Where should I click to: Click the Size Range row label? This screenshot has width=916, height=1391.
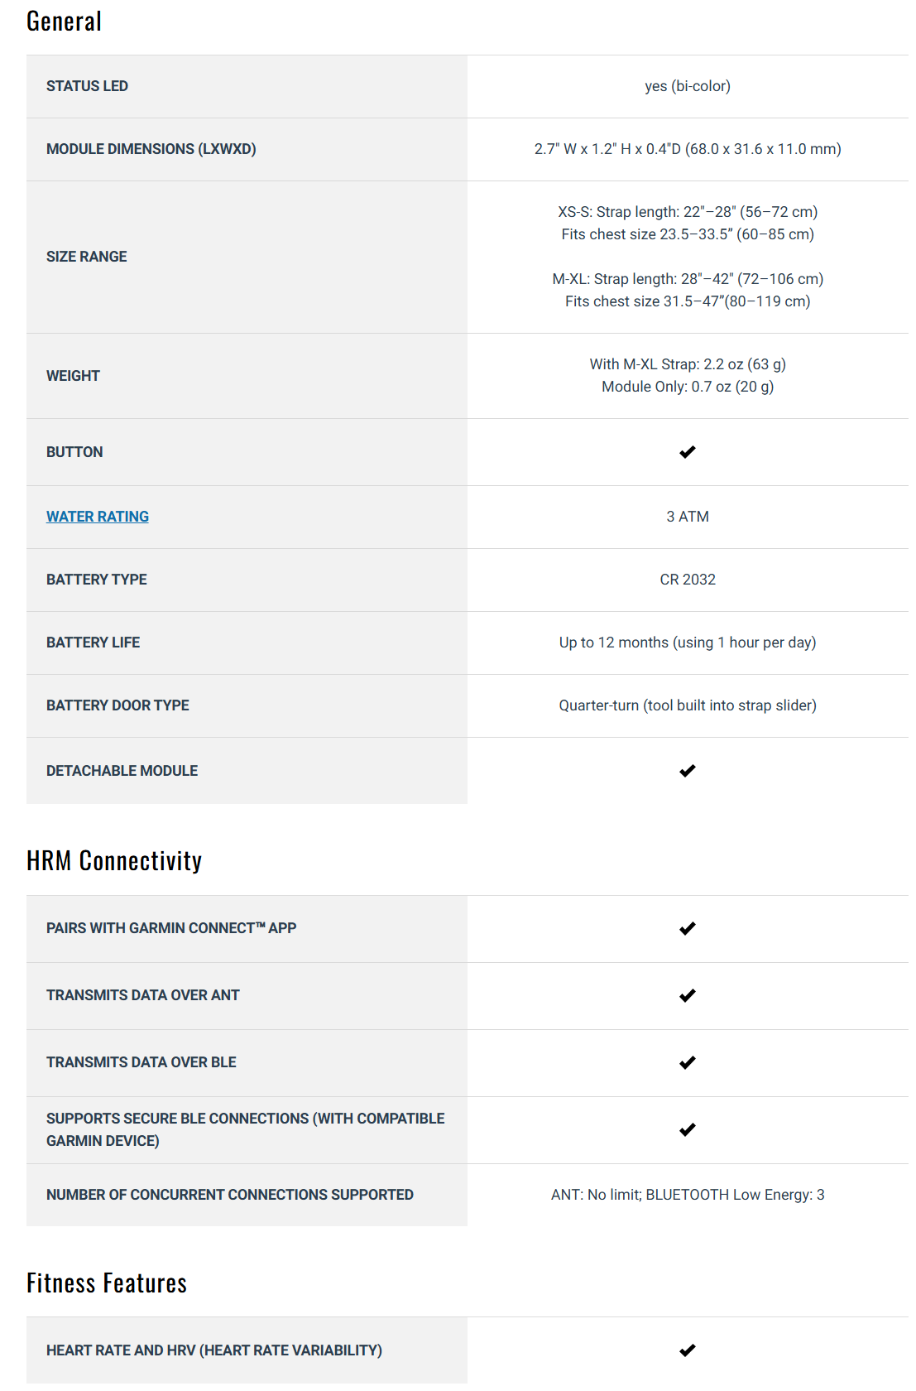[87, 257]
